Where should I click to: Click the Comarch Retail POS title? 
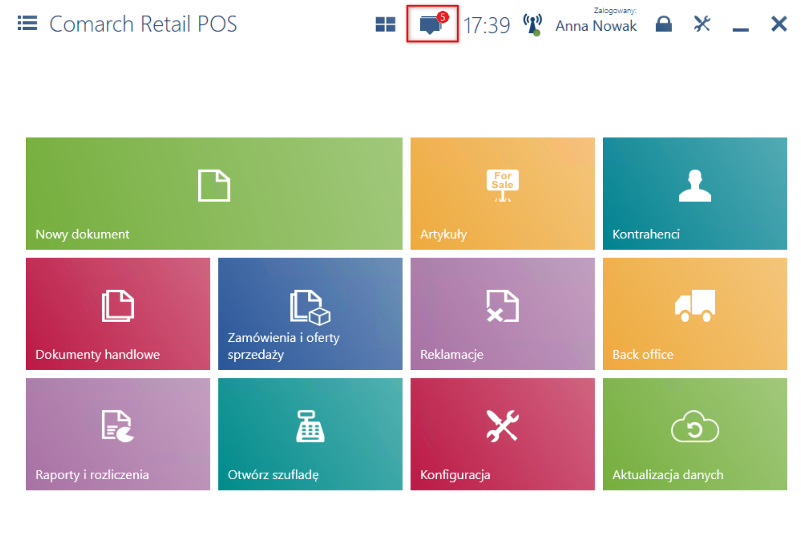tap(143, 24)
